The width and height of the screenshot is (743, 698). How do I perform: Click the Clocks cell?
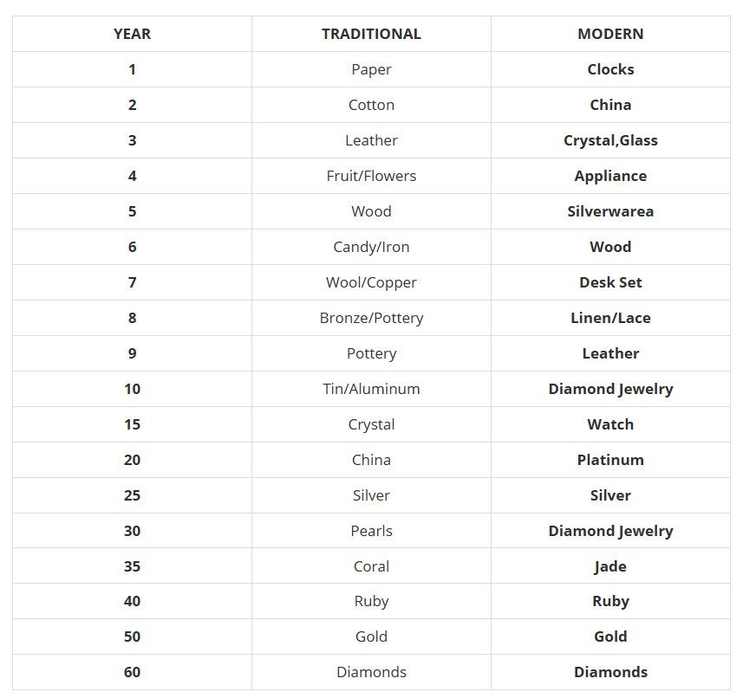pos(610,69)
